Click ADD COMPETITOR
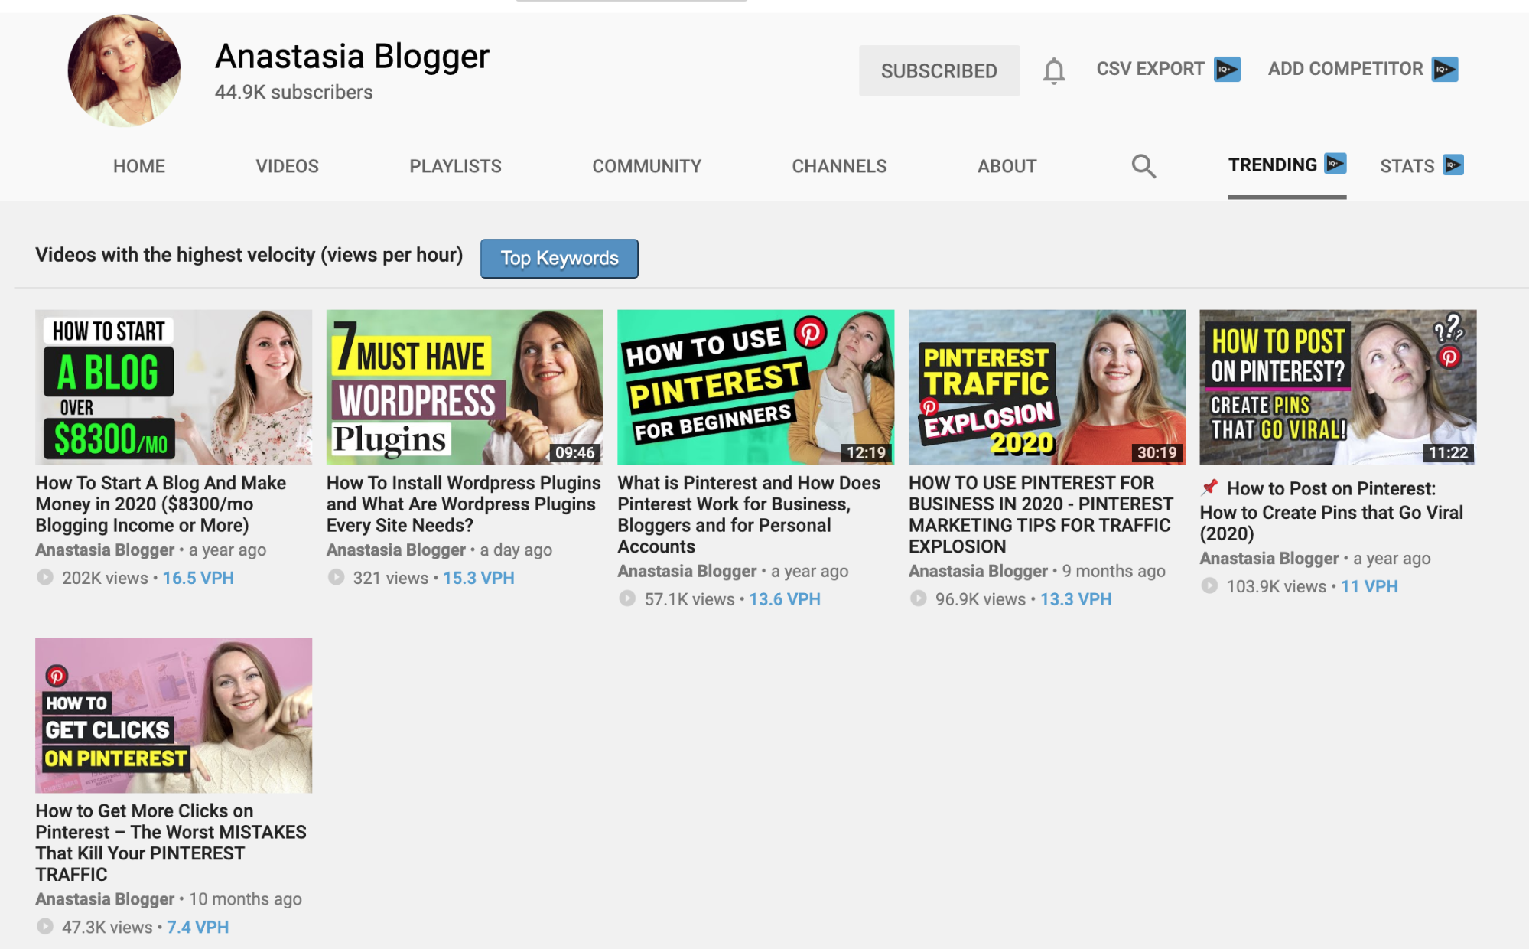This screenshot has width=1529, height=949. [1345, 69]
